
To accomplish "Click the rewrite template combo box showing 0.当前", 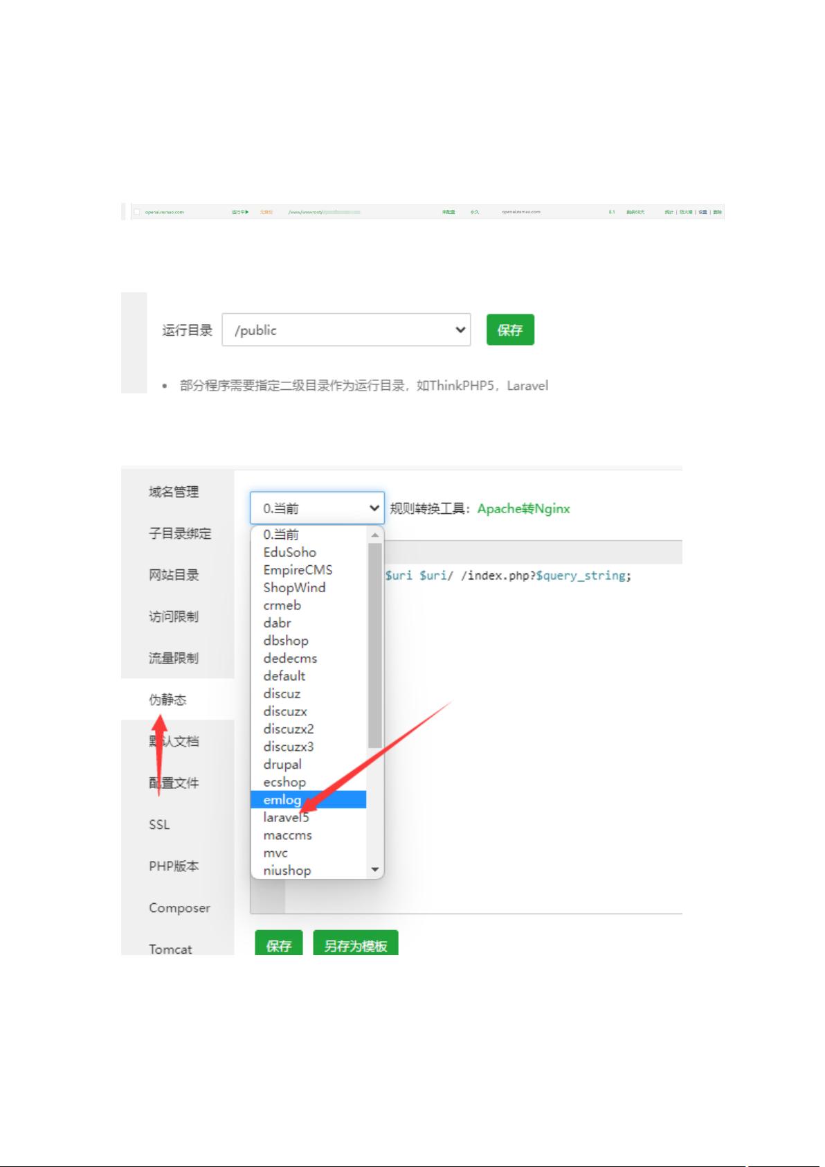I will pos(317,508).
